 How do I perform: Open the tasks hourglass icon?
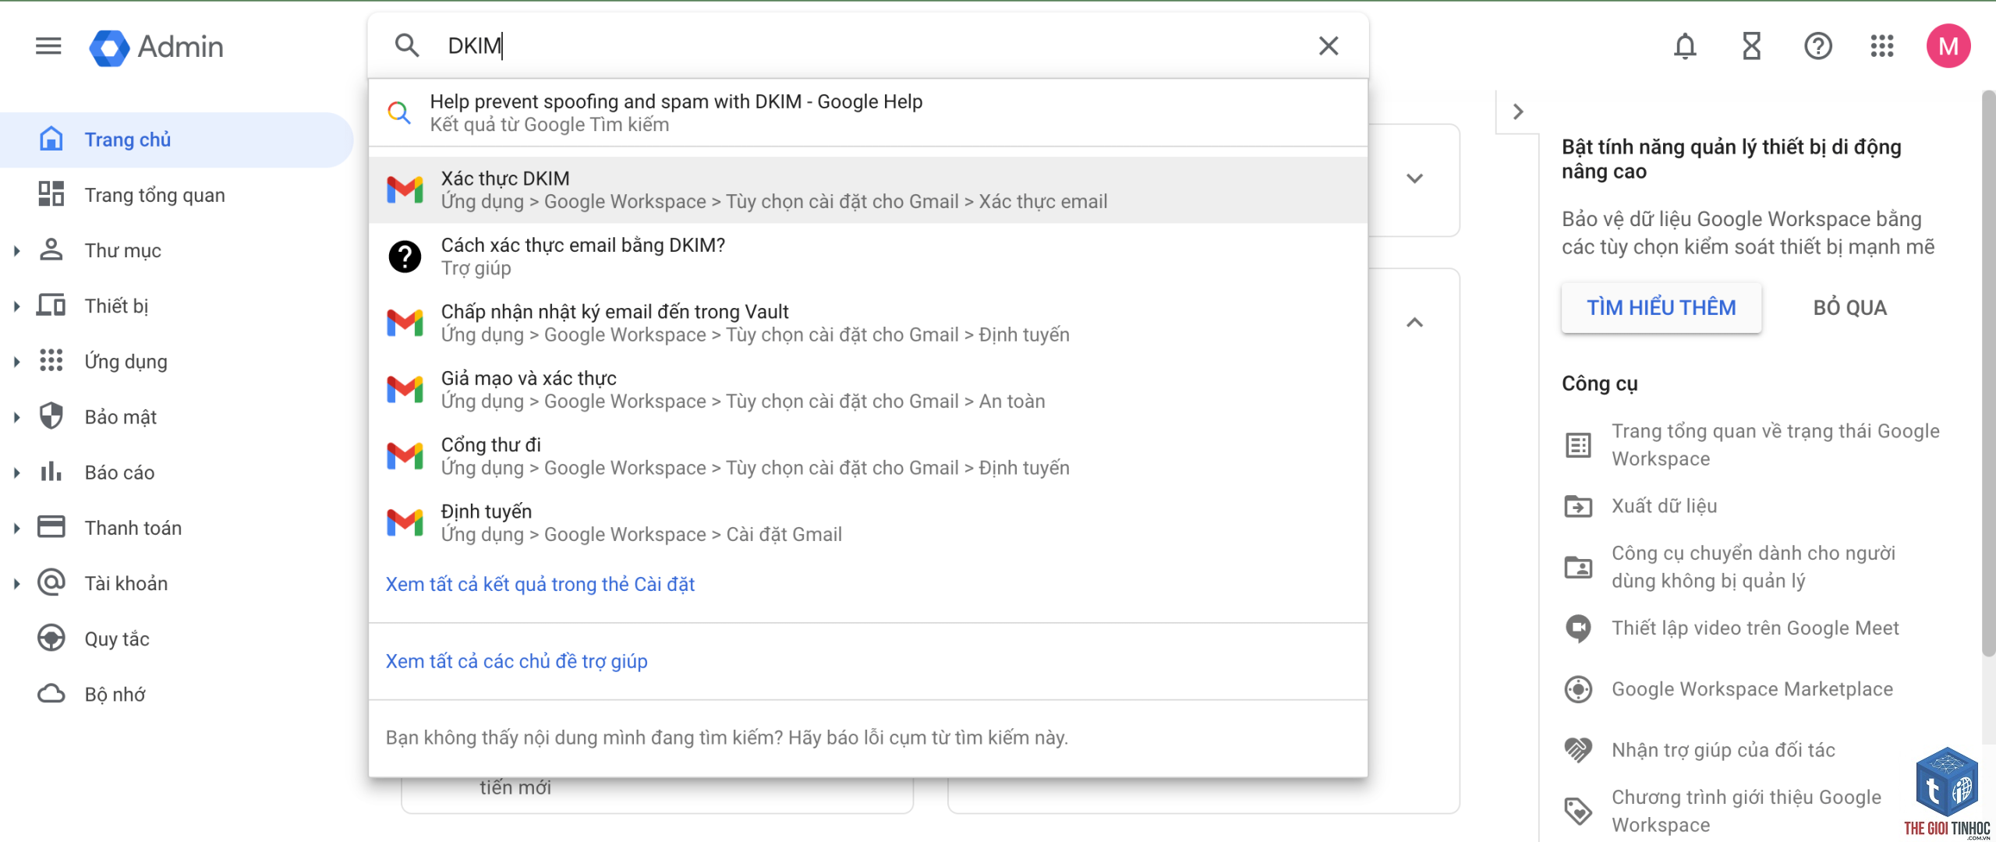(x=1752, y=46)
